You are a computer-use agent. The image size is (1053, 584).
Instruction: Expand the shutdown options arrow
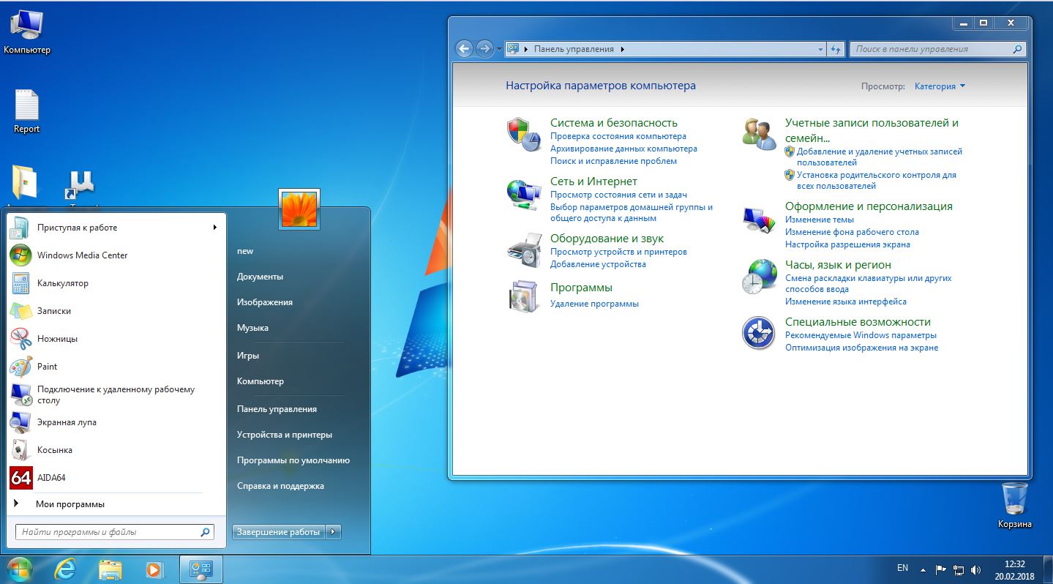pos(334,532)
